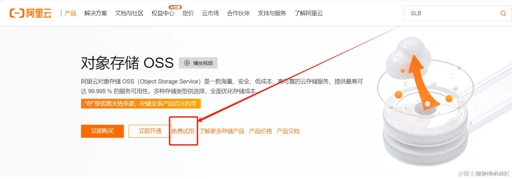Click the search magnifier icon
512x179 pixels.
[503, 13]
